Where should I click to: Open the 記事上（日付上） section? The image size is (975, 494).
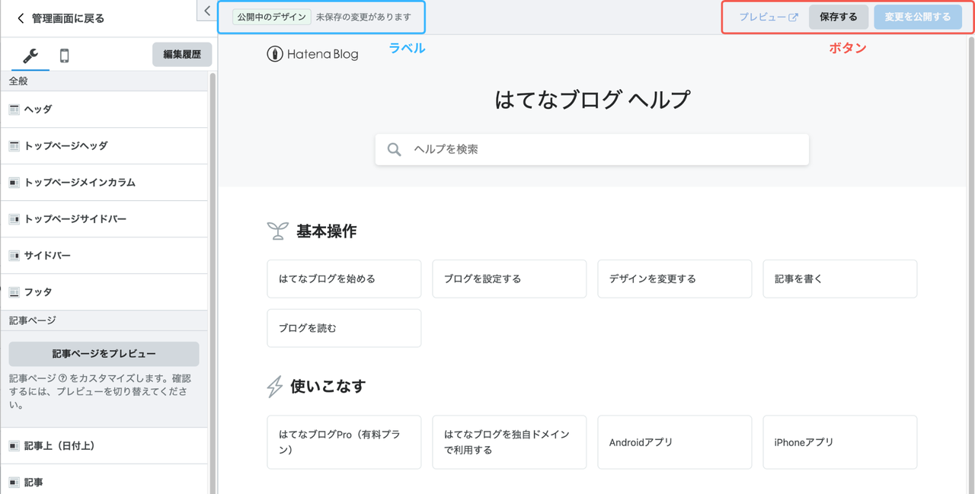[x=104, y=446]
